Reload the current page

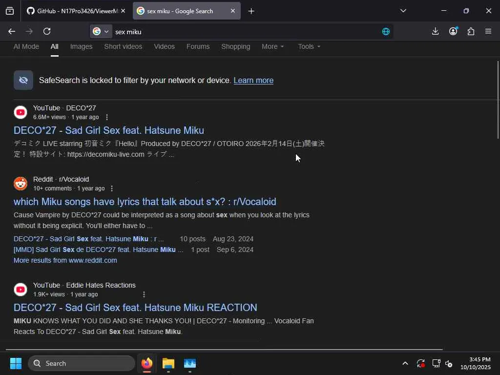click(47, 31)
